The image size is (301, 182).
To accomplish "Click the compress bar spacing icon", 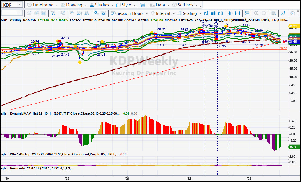I will point(230,13).
